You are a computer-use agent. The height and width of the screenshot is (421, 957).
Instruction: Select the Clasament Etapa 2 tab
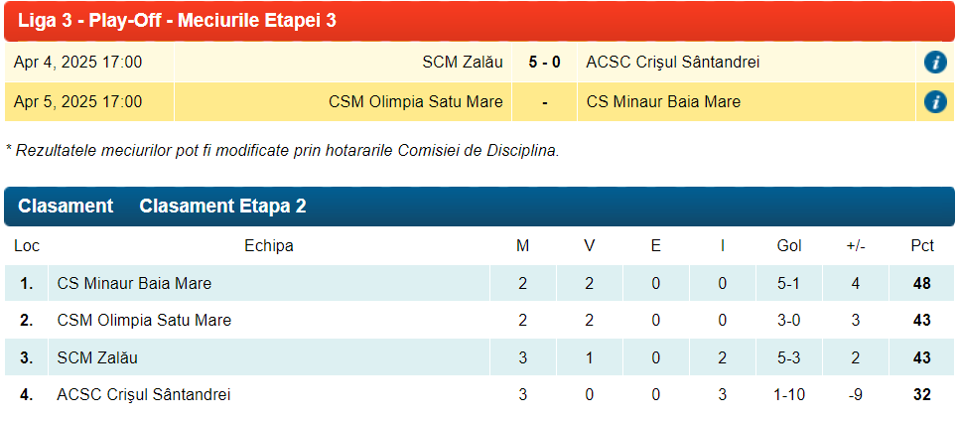click(222, 207)
